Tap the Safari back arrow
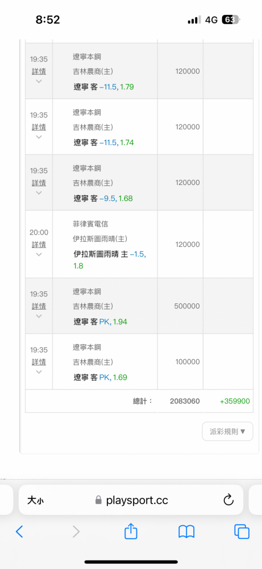 (19, 531)
